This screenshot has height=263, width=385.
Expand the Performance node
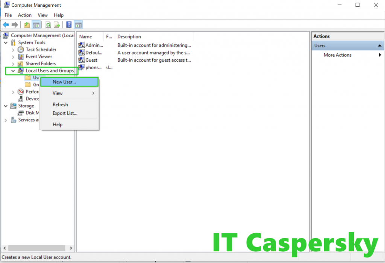click(13, 92)
